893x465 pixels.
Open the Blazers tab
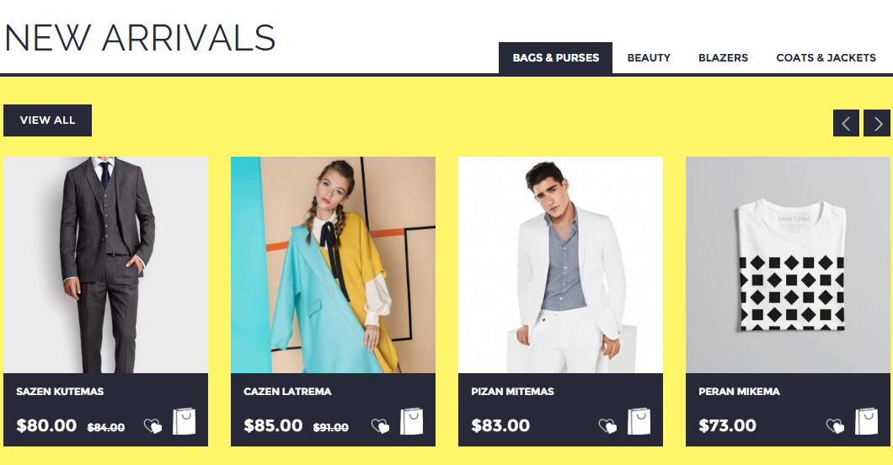click(724, 58)
